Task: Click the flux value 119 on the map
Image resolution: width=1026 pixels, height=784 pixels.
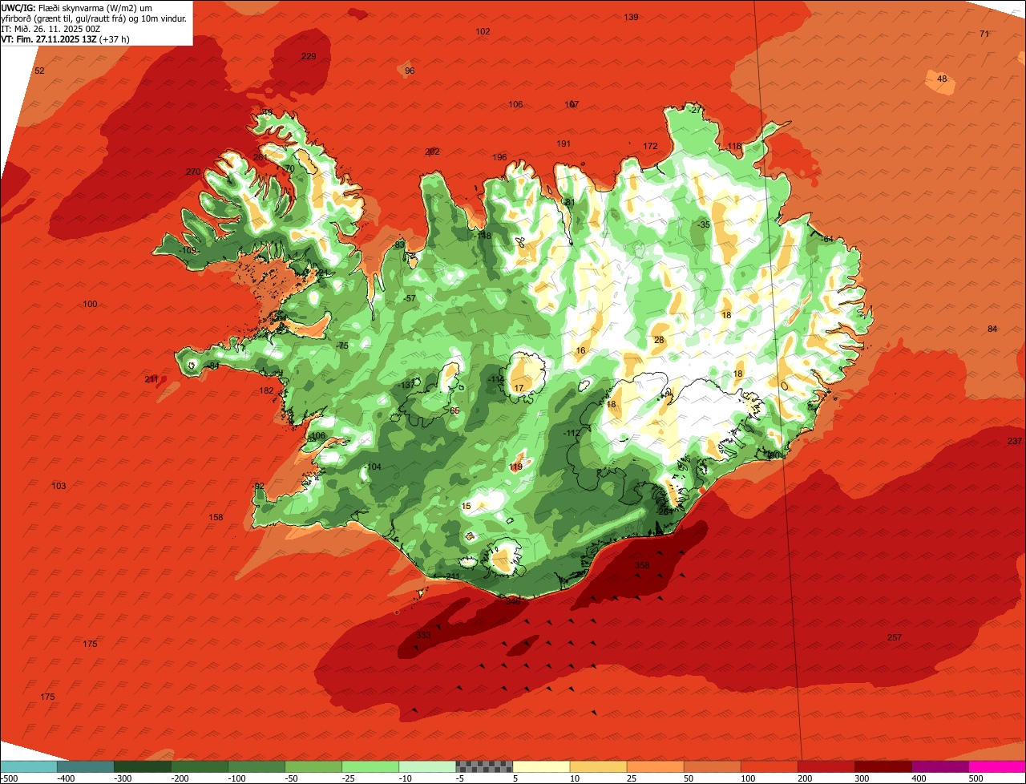Action: point(516,467)
